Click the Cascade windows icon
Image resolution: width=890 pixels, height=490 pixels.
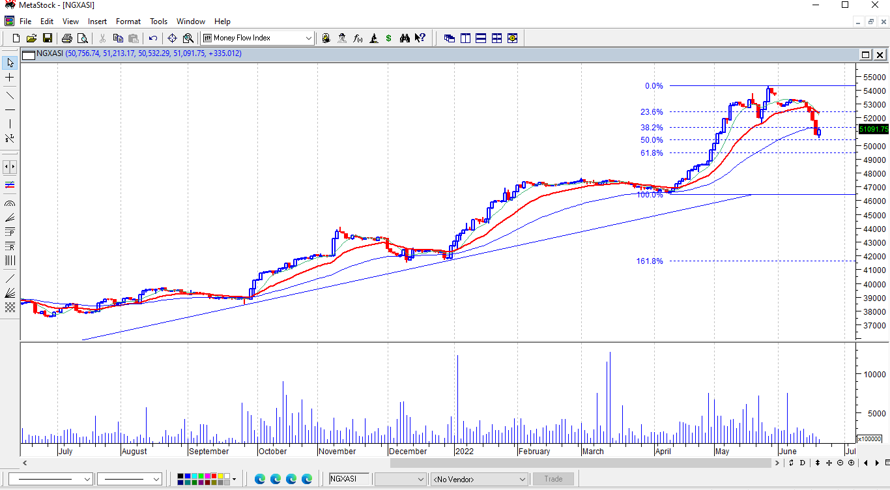point(450,38)
